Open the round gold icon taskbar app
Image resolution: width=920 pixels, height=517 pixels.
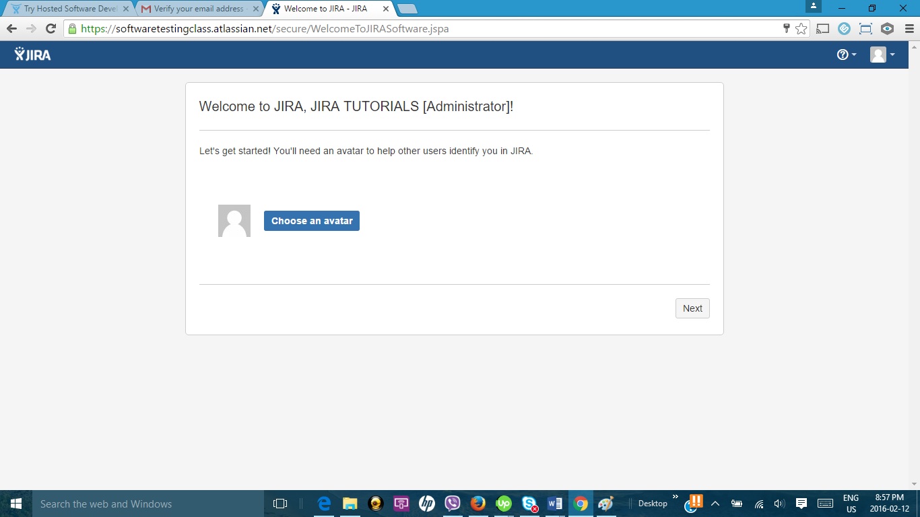pyautogui.click(x=376, y=504)
